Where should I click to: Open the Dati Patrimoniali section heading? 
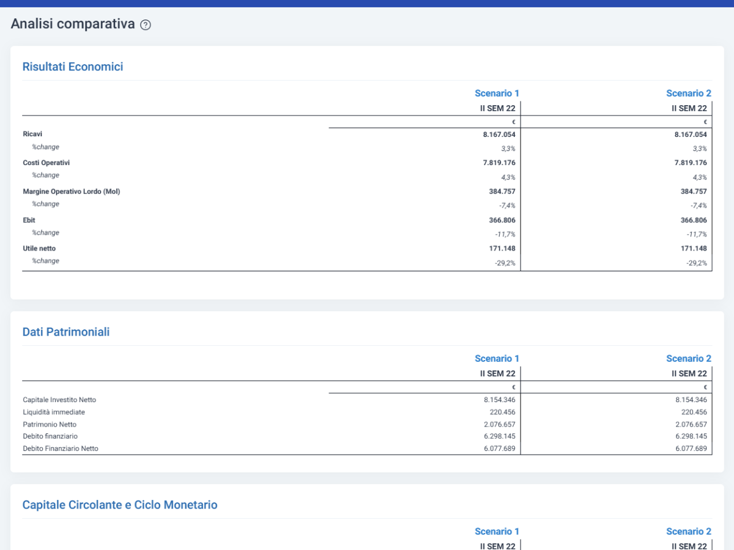(66, 332)
